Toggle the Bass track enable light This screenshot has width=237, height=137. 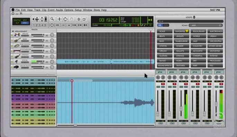(12, 40)
